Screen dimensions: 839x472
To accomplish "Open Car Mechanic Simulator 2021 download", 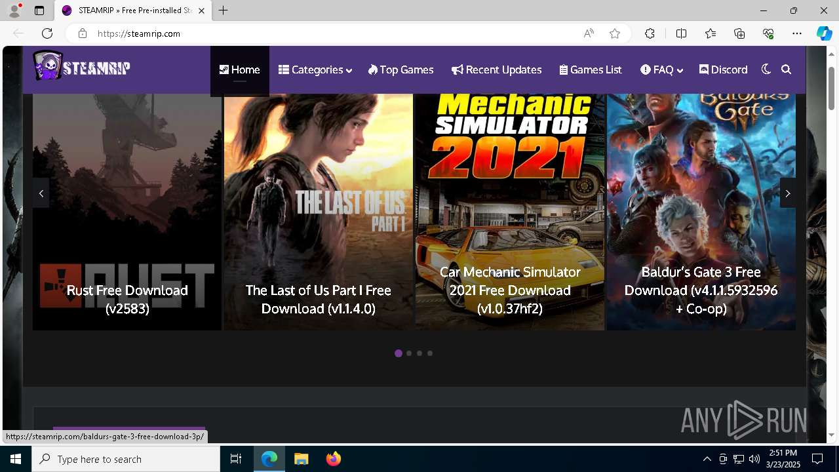I will tap(510, 290).
